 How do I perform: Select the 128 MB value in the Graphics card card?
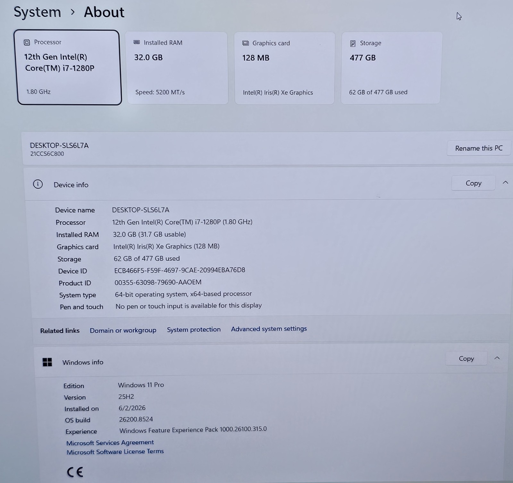tap(256, 58)
